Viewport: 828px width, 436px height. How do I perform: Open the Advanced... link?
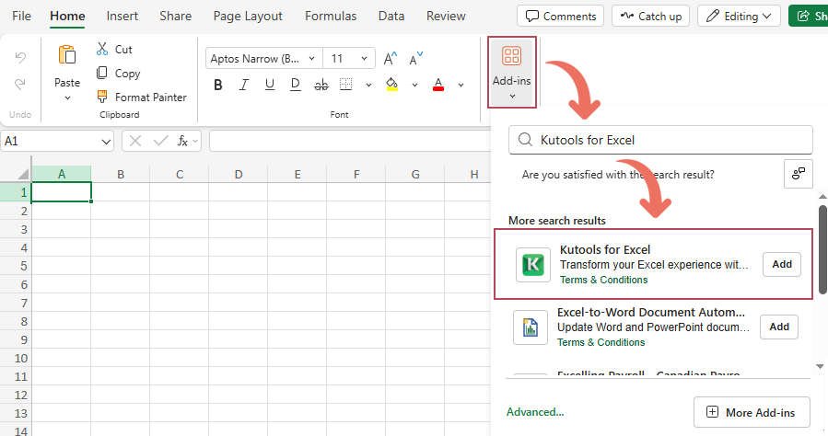[x=535, y=412]
